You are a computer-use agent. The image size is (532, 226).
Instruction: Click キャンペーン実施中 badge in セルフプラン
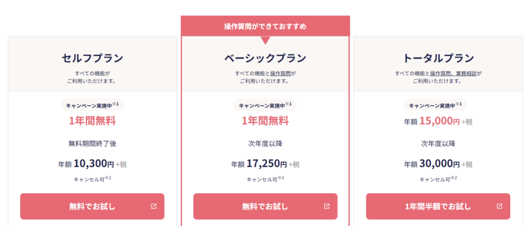click(x=92, y=105)
